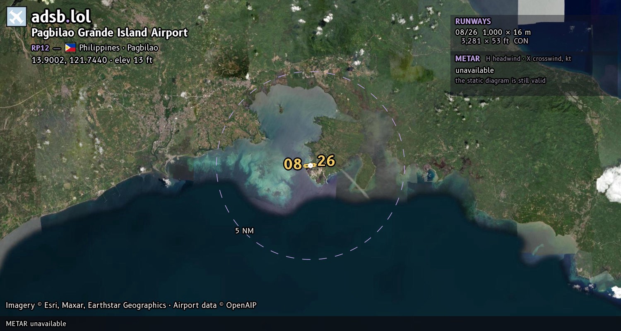This screenshot has height=331, width=621.
Task: Click the 3,281 × 53 ft CON dimensions
Action: coord(495,41)
